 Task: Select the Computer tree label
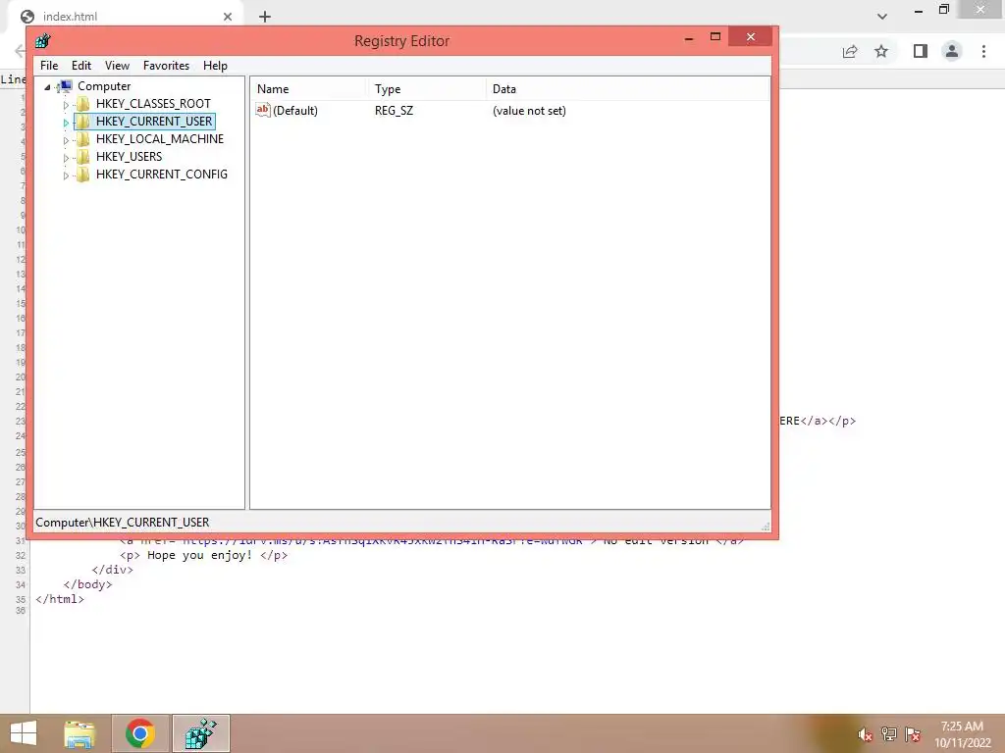(x=104, y=86)
